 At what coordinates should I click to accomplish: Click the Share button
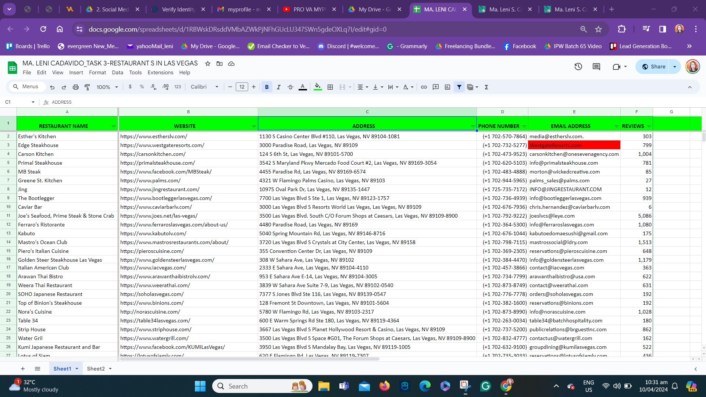coord(653,67)
